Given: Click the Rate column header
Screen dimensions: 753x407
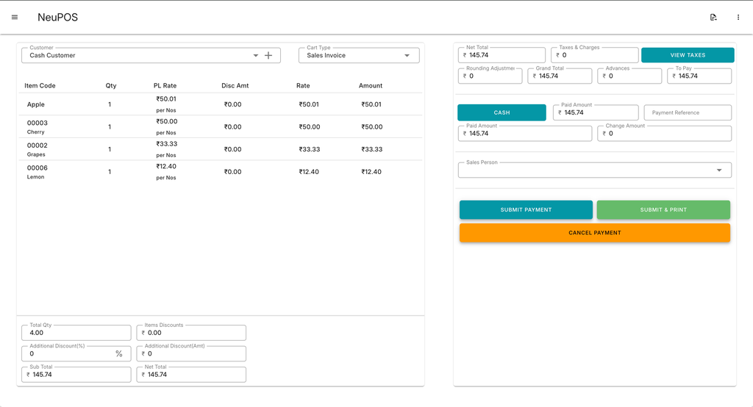Looking at the screenshot, I should (303, 85).
